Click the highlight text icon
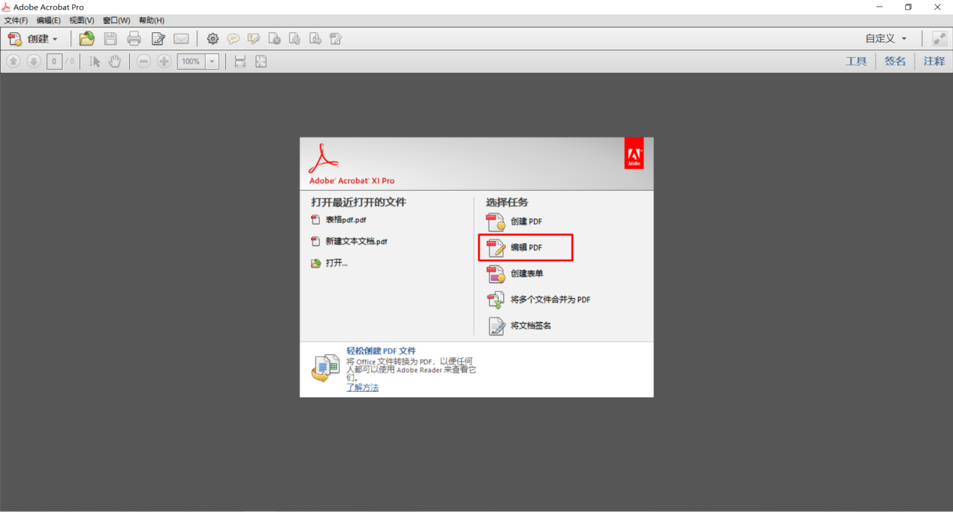Image resolution: width=953 pixels, height=512 pixels. pos(254,39)
